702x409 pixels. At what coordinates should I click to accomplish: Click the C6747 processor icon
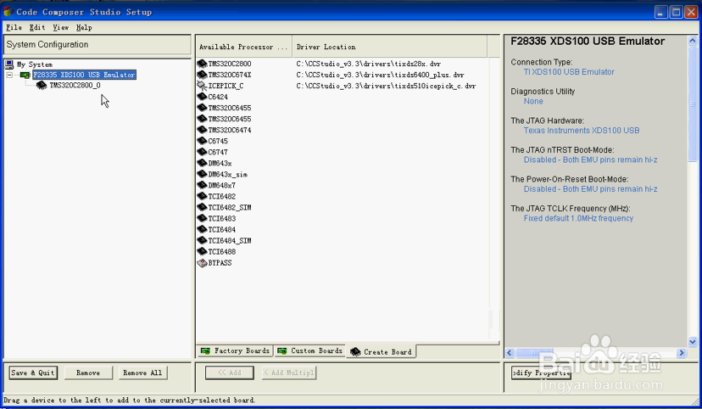pyautogui.click(x=202, y=152)
